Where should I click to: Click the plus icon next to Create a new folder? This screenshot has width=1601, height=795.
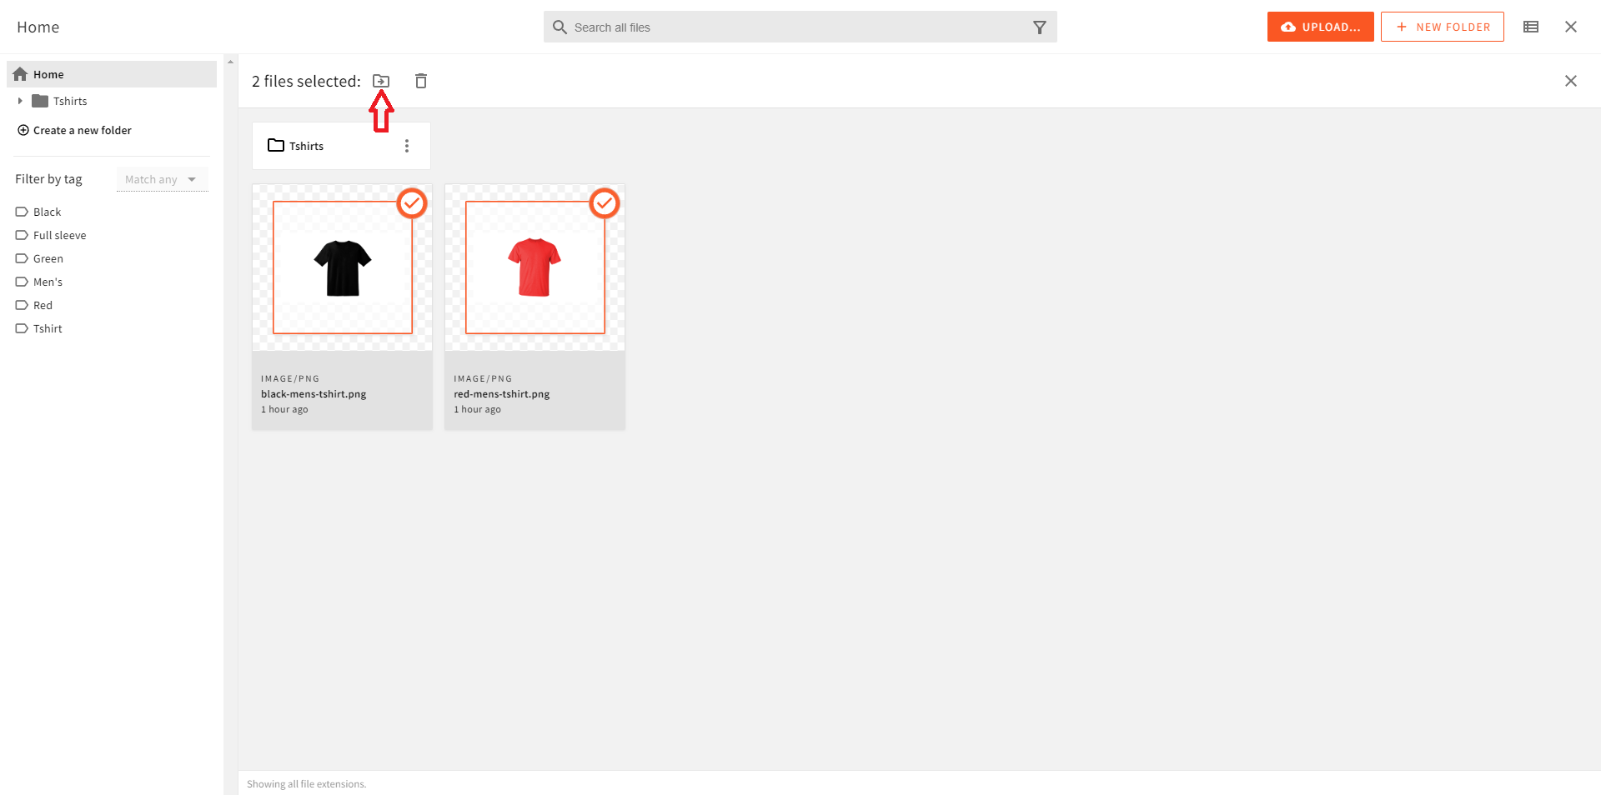point(22,130)
